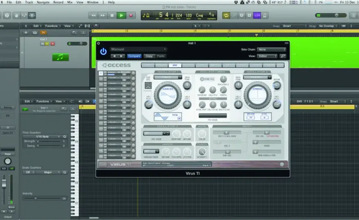Screen dimensions: 359x220
Task: Toggle the purple count-in button
Action: tap(257, 15)
